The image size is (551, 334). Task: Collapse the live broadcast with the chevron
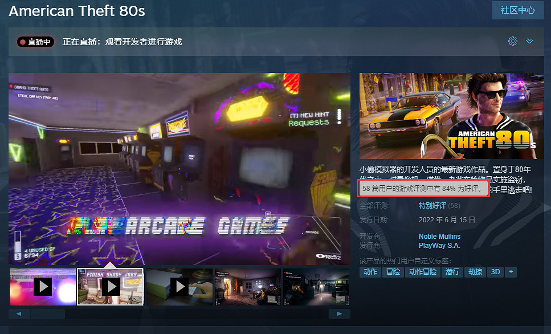point(530,41)
